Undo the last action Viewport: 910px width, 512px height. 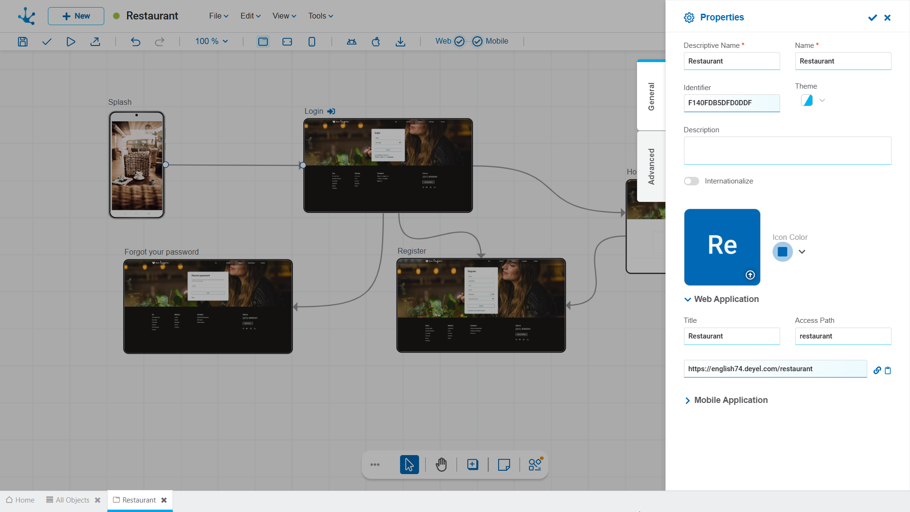point(136,42)
